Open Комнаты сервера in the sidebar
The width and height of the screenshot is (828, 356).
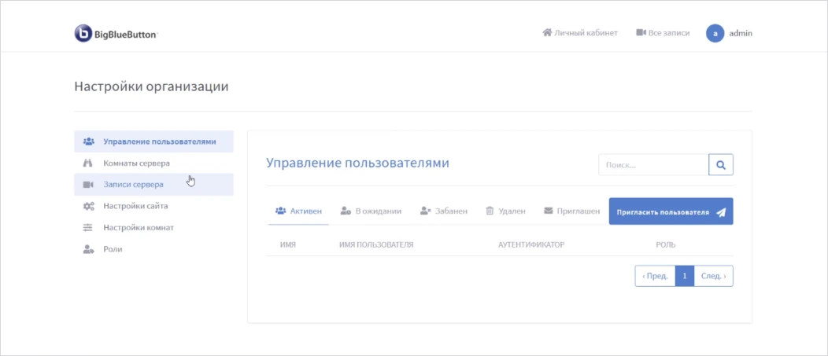153,163
